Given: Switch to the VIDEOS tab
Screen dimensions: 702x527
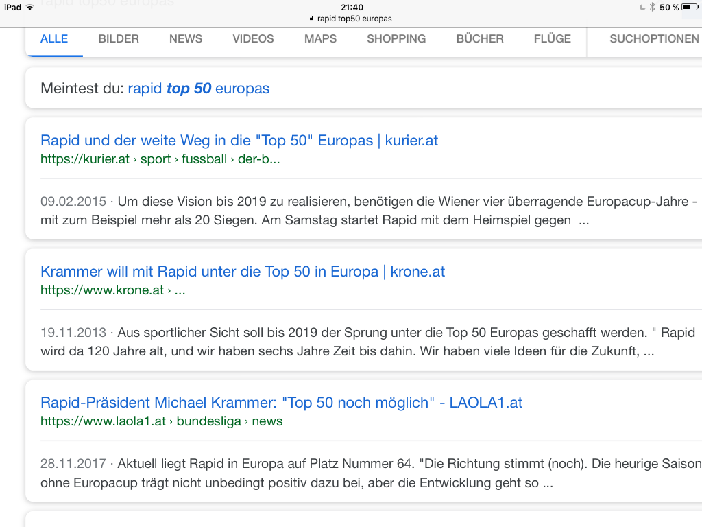Looking at the screenshot, I should point(253,39).
